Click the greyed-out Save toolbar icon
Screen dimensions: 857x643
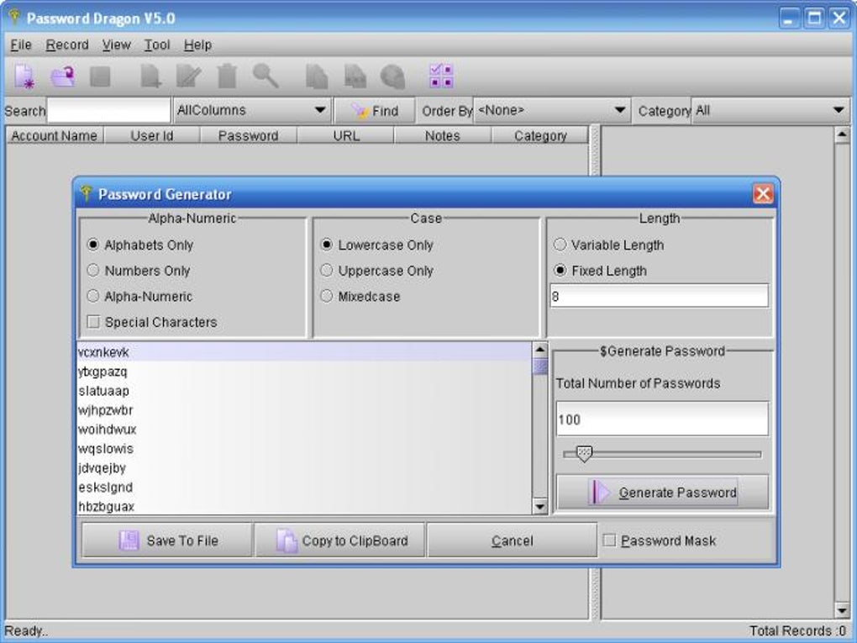tap(100, 76)
